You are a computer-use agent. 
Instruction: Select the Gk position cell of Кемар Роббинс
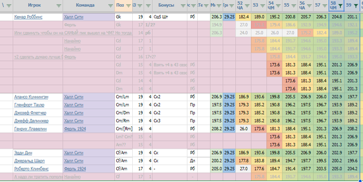(x=124, y=17)
